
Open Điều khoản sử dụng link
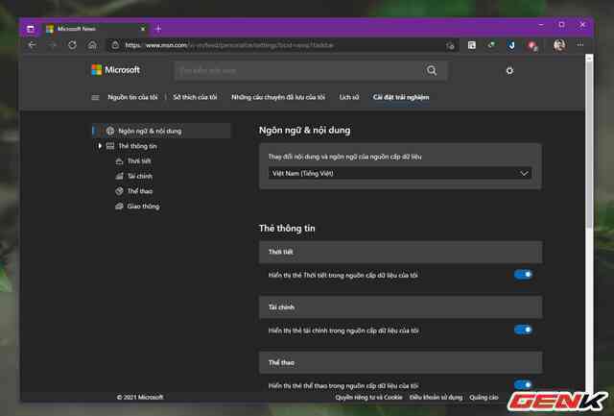coord(436,397)
